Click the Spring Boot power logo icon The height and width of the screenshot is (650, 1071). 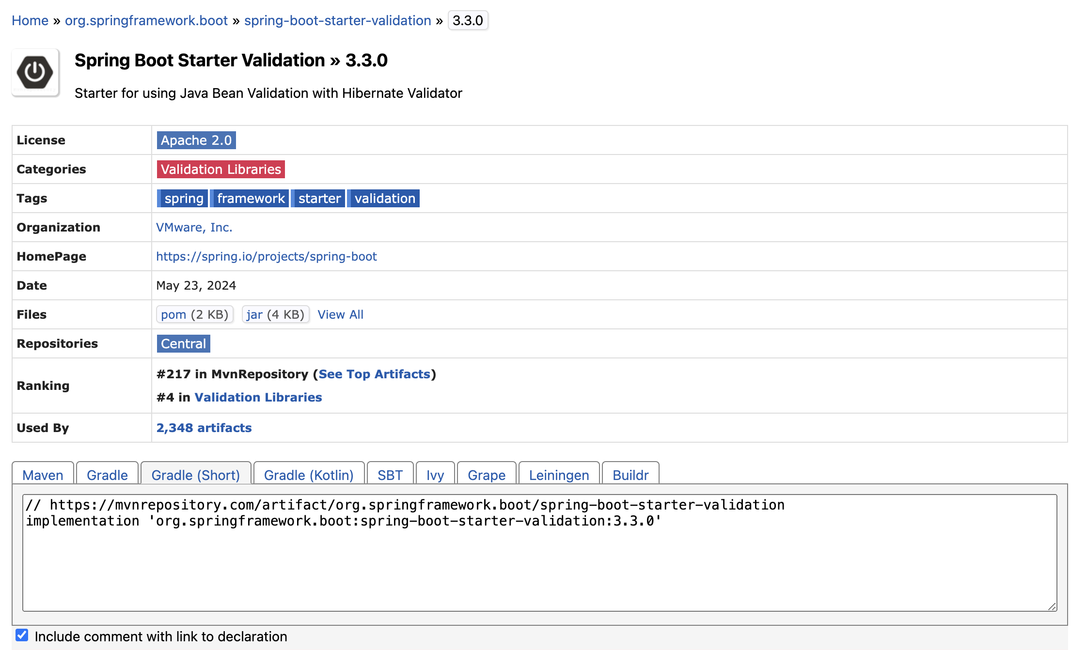(35, 73)
